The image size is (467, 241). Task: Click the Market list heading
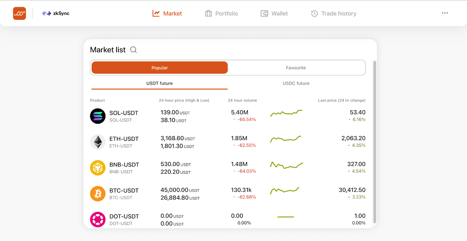(108, 50)
